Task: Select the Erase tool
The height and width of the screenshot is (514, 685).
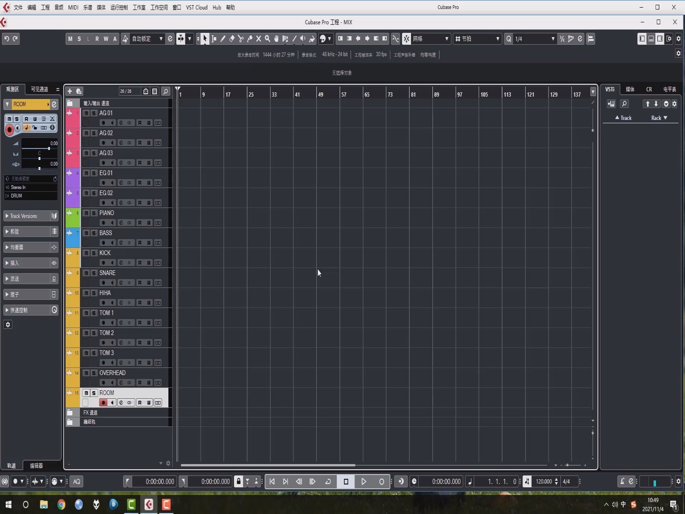Action: tap(232, 39)
